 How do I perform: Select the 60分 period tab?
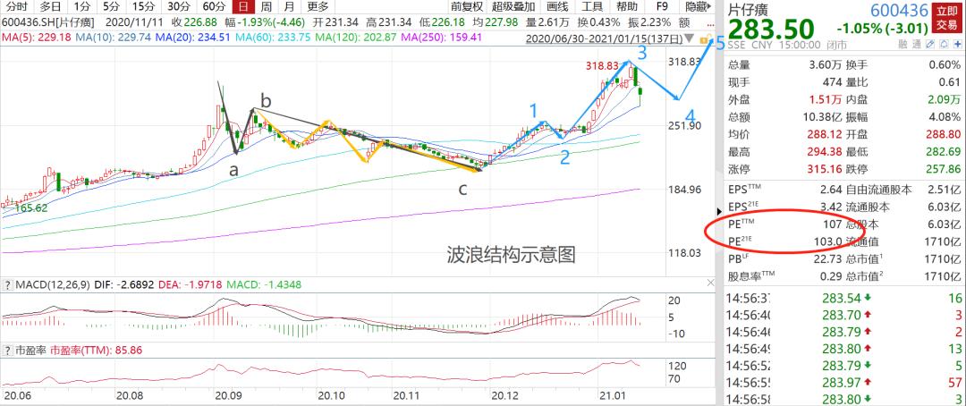pyautogui.click(x=214, y=7)
